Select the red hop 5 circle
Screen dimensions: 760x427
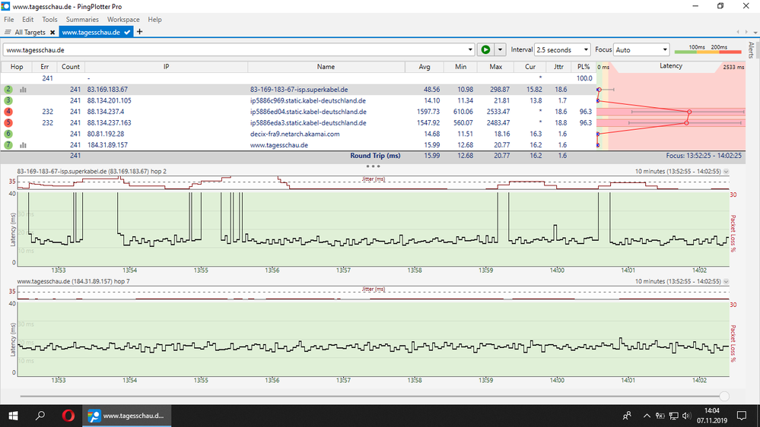pyautogui.click(x=8, y=122)
